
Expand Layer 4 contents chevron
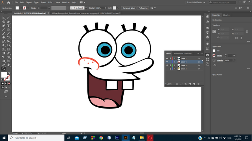pos(175,62)
